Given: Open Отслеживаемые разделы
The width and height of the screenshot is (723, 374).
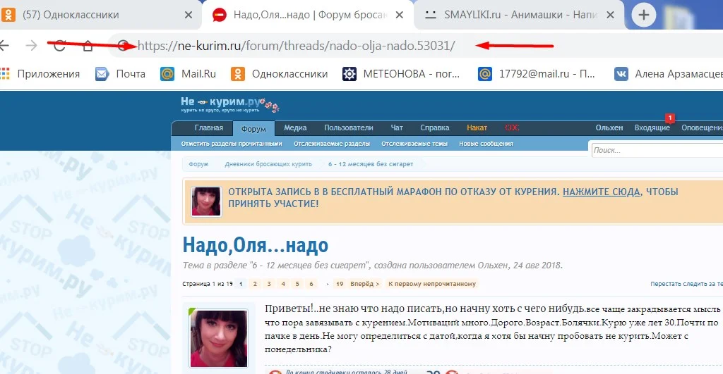Looking at the screenshot, I should point(332,144).
